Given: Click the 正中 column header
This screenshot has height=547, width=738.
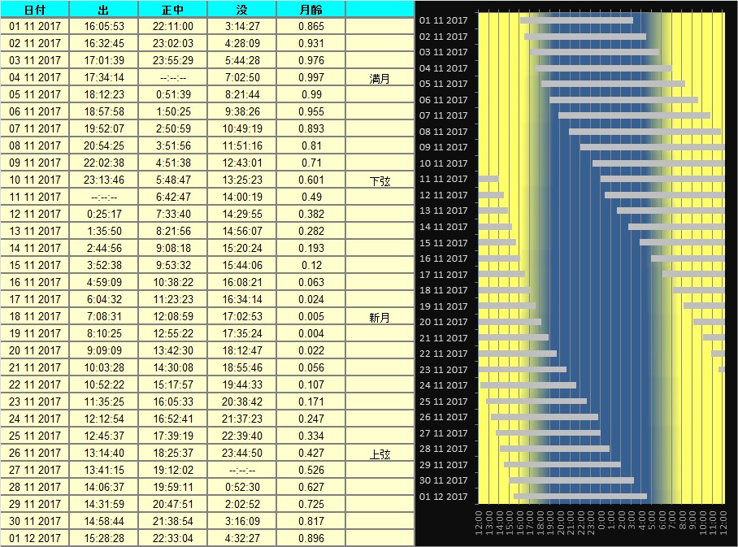Looking at the screenshot, I should 172,9.
